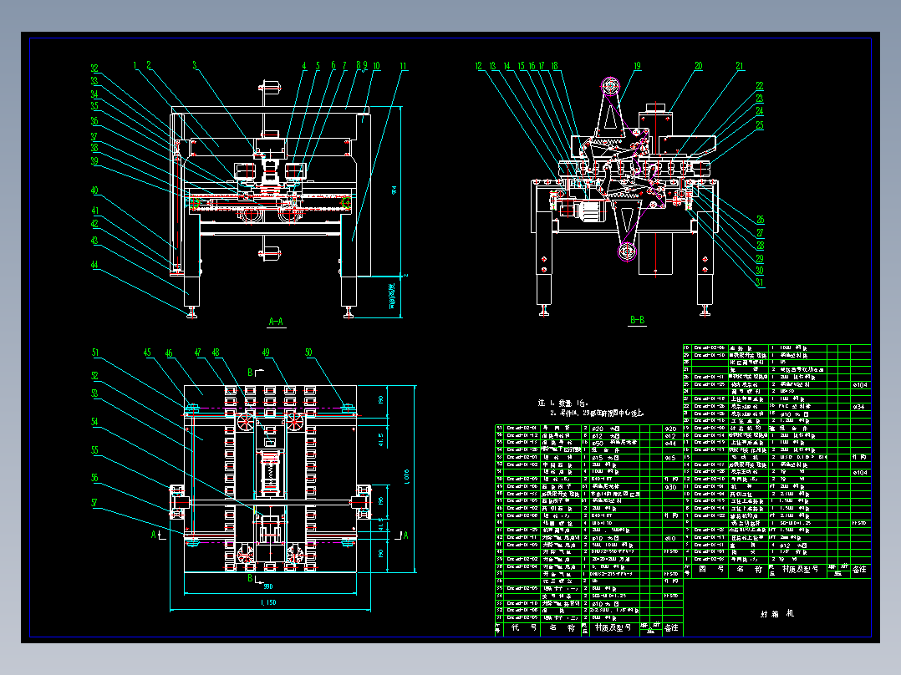Select part balloon number 33

coord(94,81)
